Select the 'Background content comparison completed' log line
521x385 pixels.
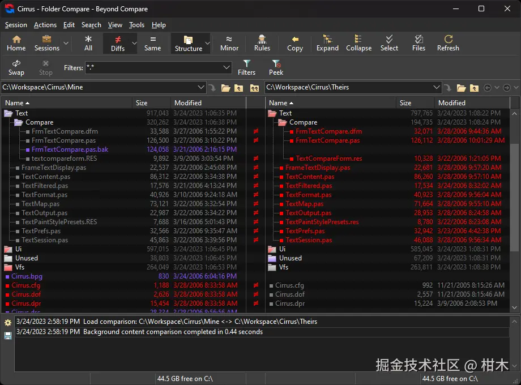pyautogui.click(x=263, y=332)
